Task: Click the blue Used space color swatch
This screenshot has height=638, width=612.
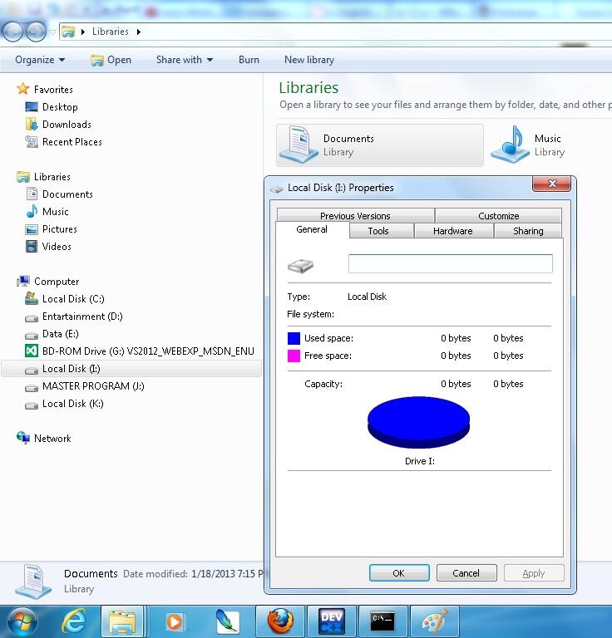Action: (294, 338)
